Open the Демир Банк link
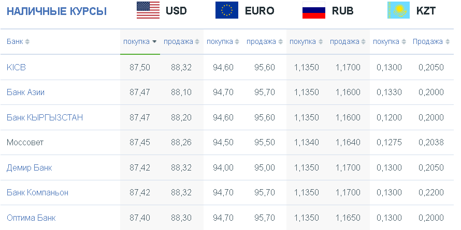This screenshot has height=230, width=461. coord(30,168)
